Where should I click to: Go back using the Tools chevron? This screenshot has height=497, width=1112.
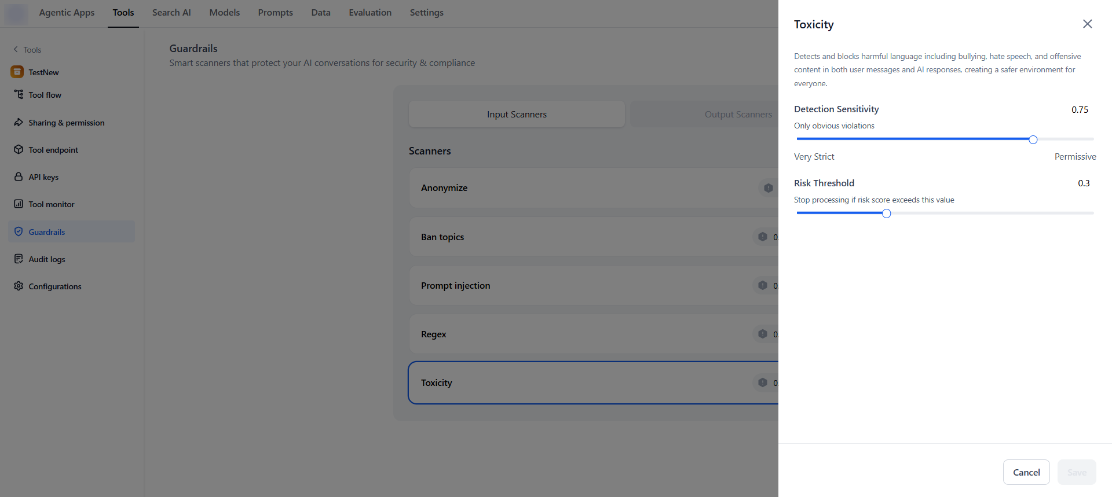click(x=16, y=50)
